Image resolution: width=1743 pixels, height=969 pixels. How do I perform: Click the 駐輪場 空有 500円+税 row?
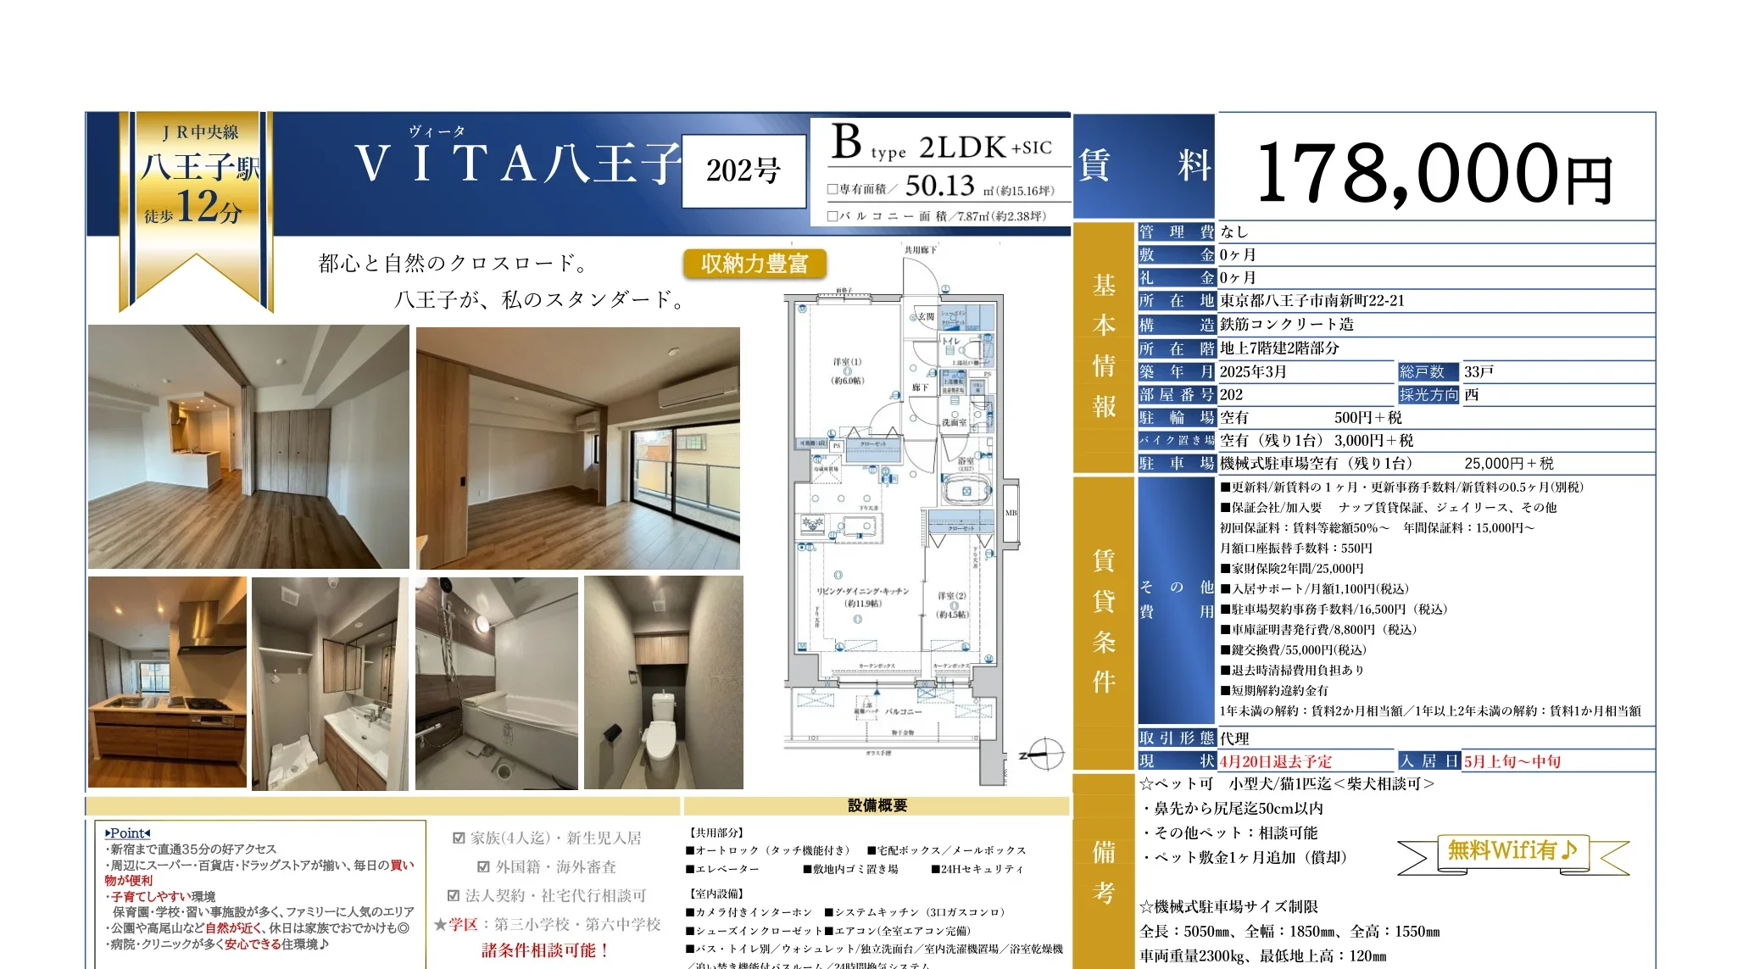coord(1396,418)
